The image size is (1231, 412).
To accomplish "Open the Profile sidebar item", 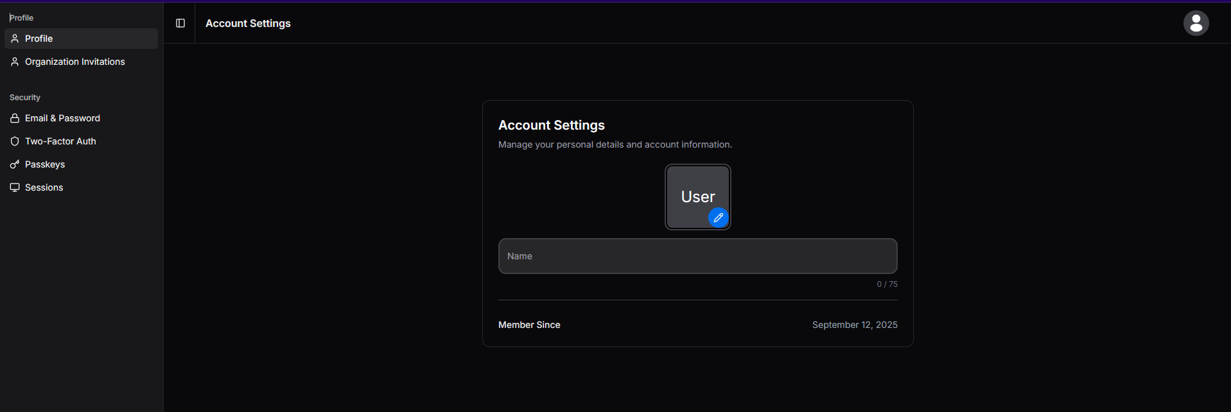I will [81, 39].
